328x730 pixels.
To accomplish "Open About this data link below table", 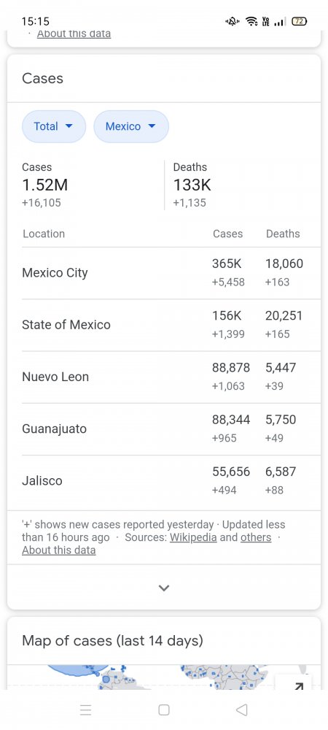I will 58,550.
